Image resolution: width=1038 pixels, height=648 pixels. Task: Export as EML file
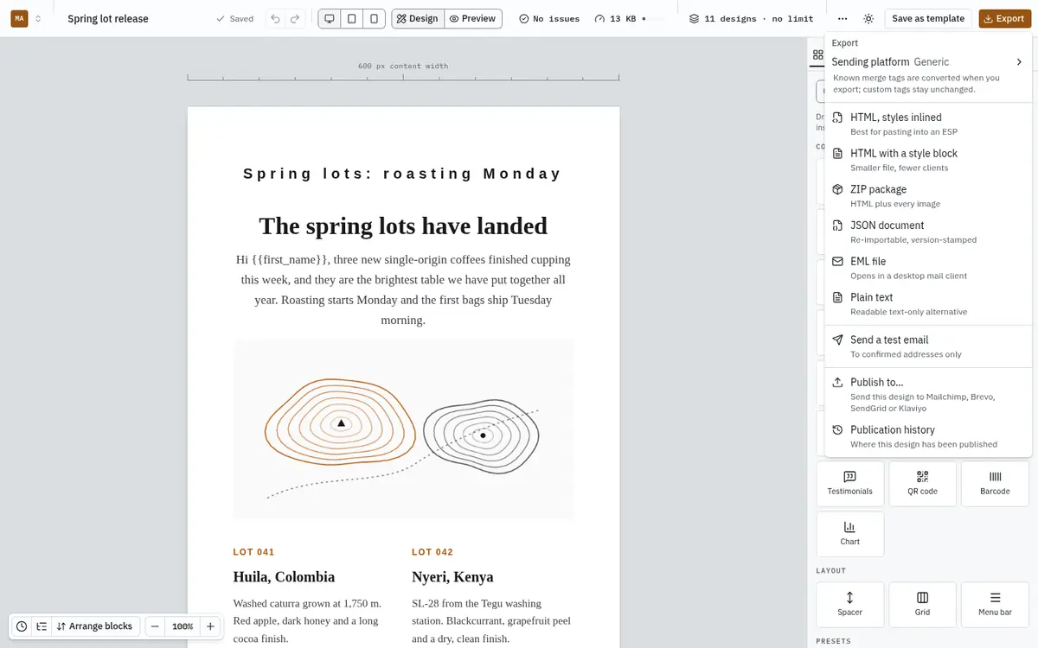coord(928,268)
